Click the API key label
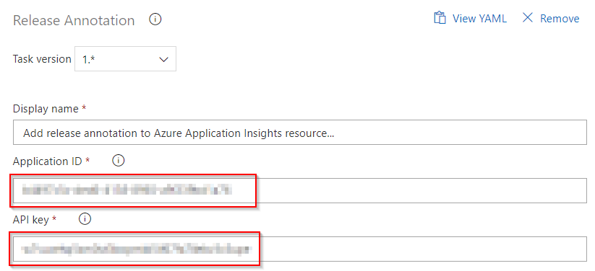Image resolution: width=595 pixels, height=271 pixels. pos(31,219)
